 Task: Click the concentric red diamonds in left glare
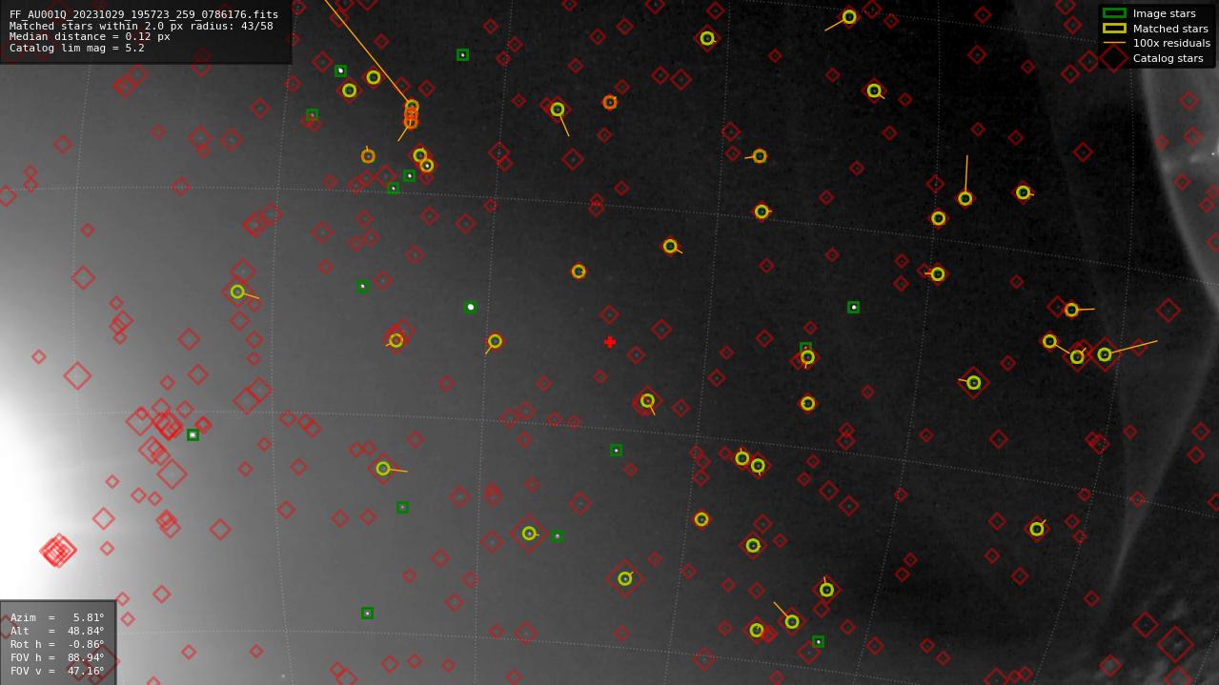pyautogui.click(x=58, y=550)
